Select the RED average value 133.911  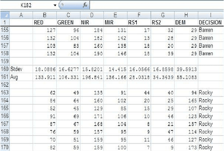point(44,76)
